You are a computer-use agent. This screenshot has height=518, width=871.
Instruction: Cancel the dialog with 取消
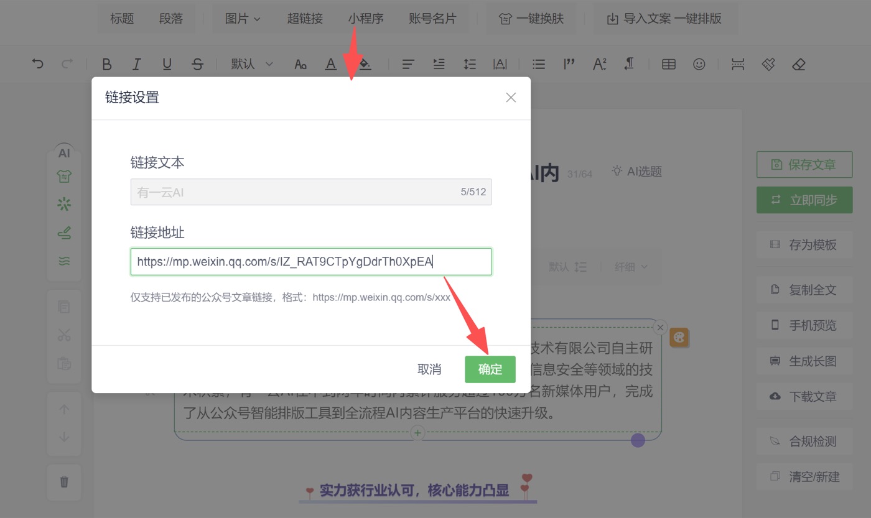(429, 369)
